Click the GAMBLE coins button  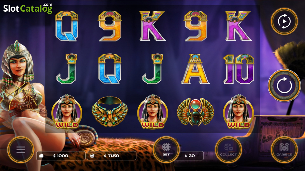click(x=284, y=150)
